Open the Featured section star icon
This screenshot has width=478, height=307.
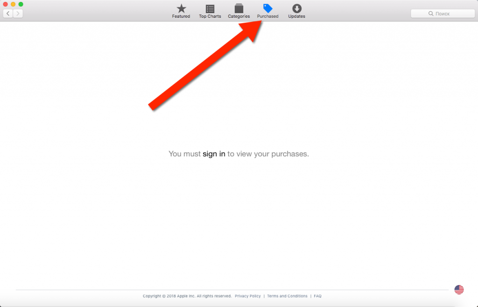click(x=182, y=8)
